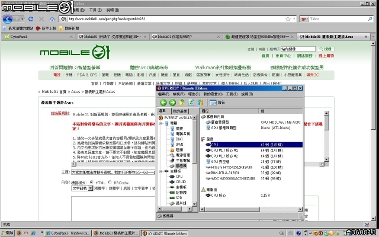Select CPUID item in EVEREST tree
Viewport: 379px width, 237px height.
pyautogui.click(x=178, y=182)
